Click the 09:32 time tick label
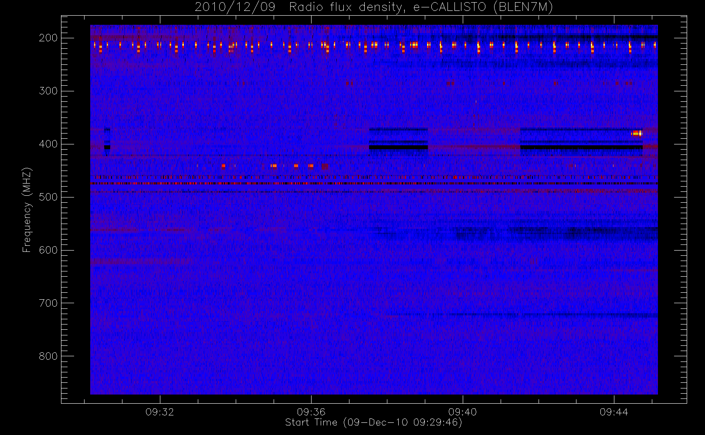This screenshot has height=435, width=705. tap(160, 412)
